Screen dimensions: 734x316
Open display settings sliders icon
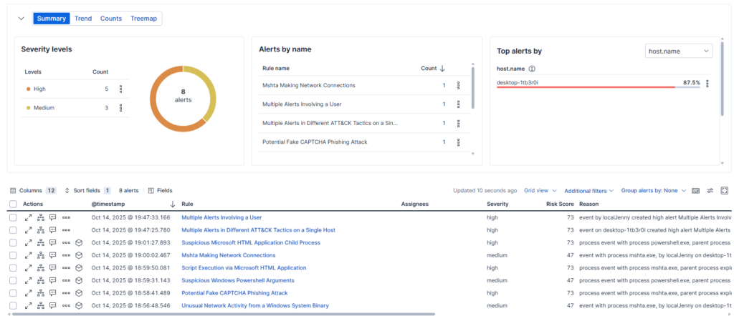coord(710,191)
